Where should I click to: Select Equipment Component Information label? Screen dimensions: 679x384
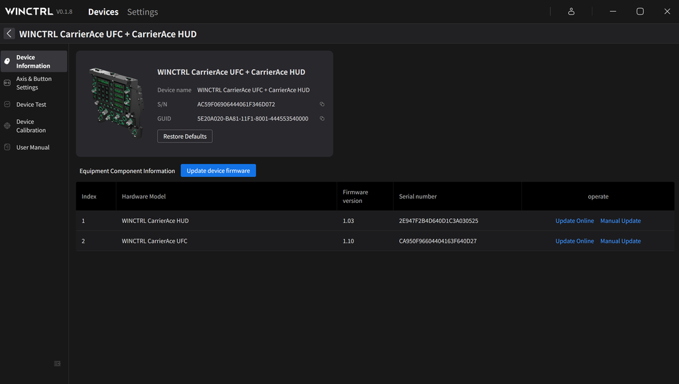pos(127,171)
